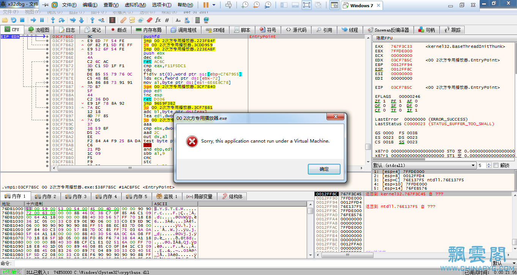Click the Windows 7 VM tab
The height and width of the screenshot is (275, 517).
coord(361,5)
